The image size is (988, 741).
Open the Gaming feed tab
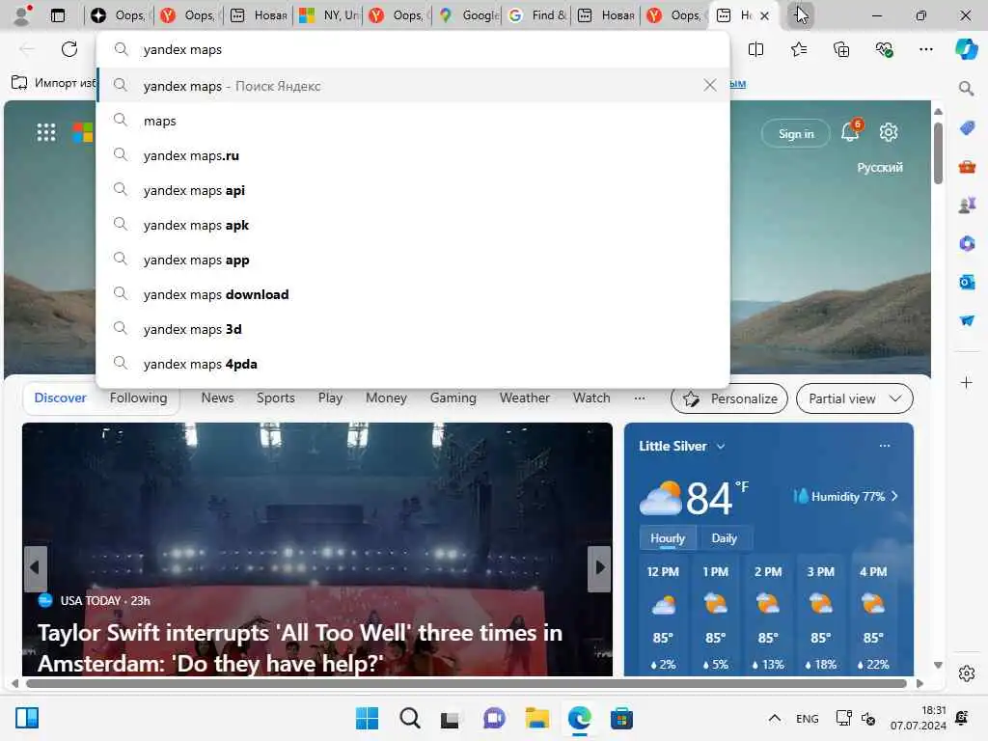[x=453, y=398]
